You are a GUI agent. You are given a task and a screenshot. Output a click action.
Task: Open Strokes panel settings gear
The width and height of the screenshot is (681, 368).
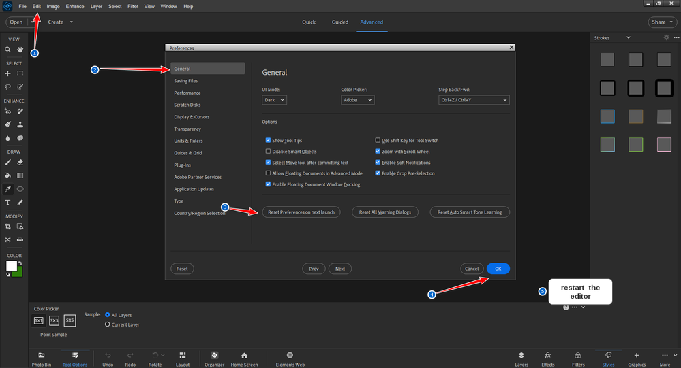click(666, 37)
